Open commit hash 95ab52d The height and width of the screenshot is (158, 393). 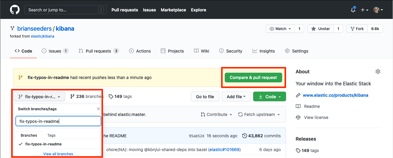coord(197,136)
